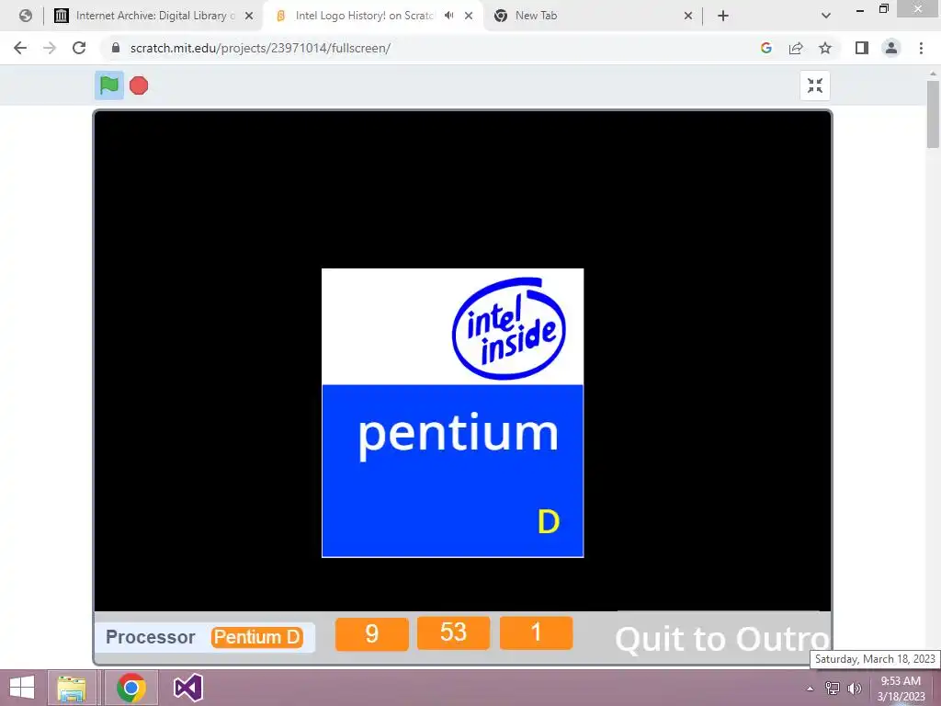Viewport: 941px width, 706px height.
Task: Mute the Intel Logo History tab audio
Action: [448, 16]
